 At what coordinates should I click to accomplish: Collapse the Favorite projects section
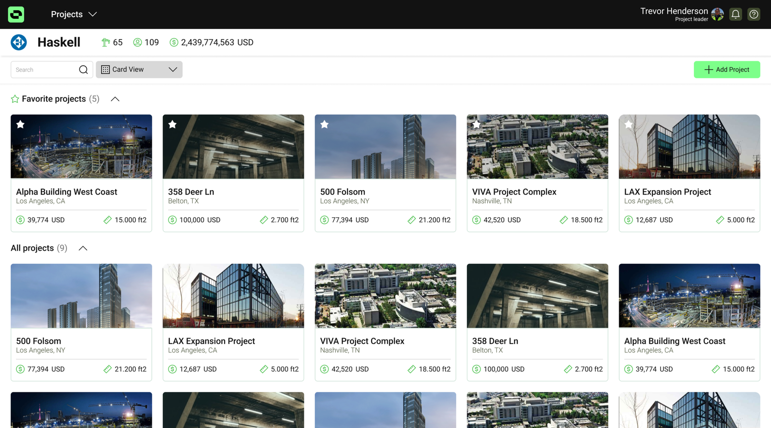point(115,99)
